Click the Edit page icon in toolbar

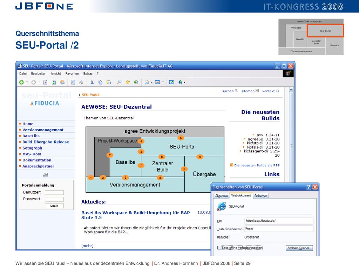[157, 82]
